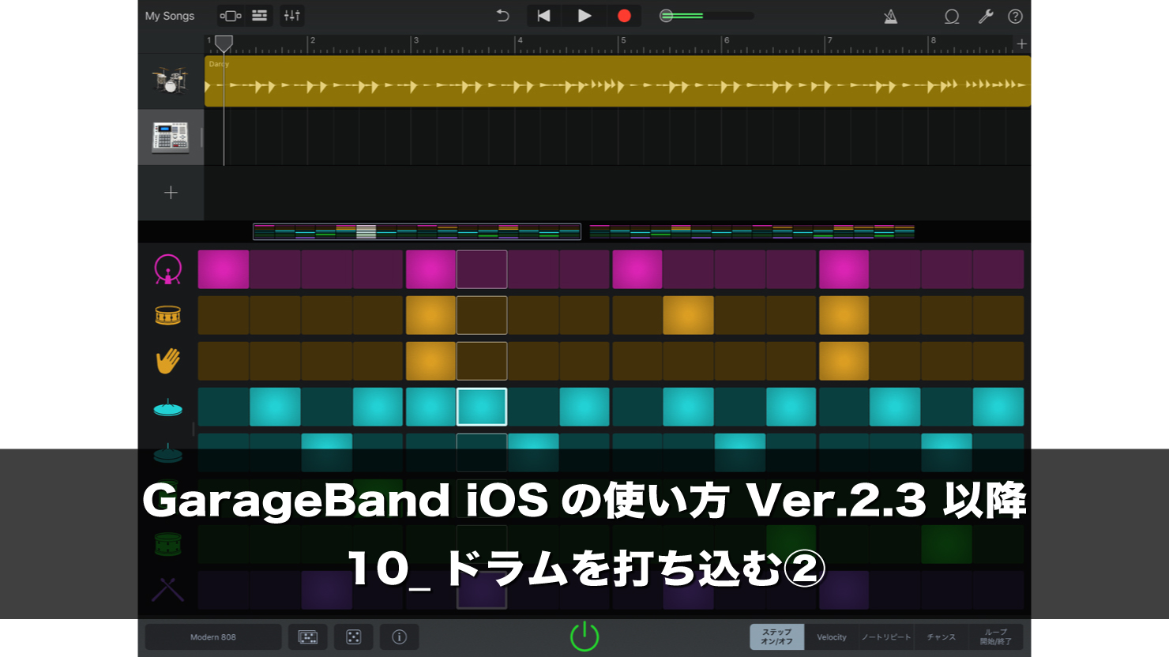This screenshot has height=657, width=1169.
Task: Switch to チャンス mode
Action: 942,636
